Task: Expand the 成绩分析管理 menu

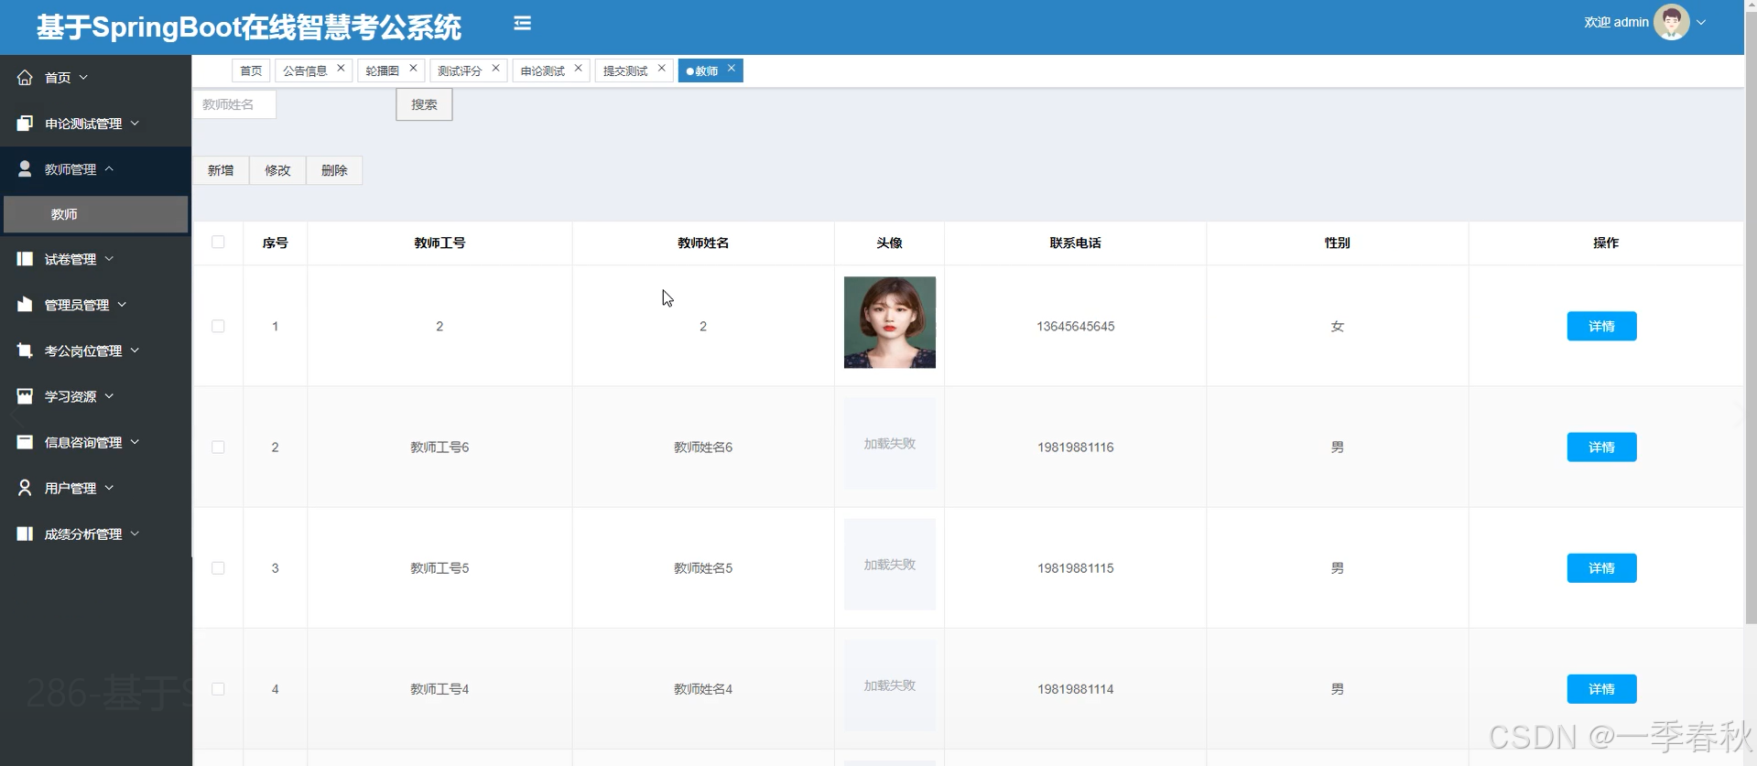Action: [135, 534]
